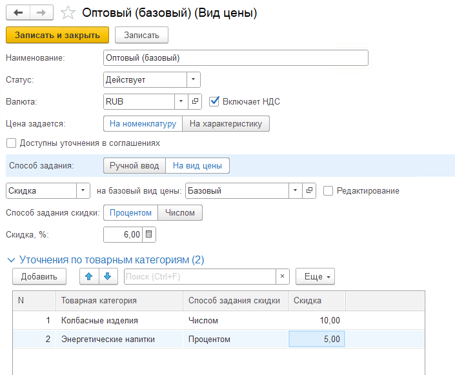The width and height of the screenshot is (455, 375).
Task: Open the Еще menu
Action: point(314,276)
